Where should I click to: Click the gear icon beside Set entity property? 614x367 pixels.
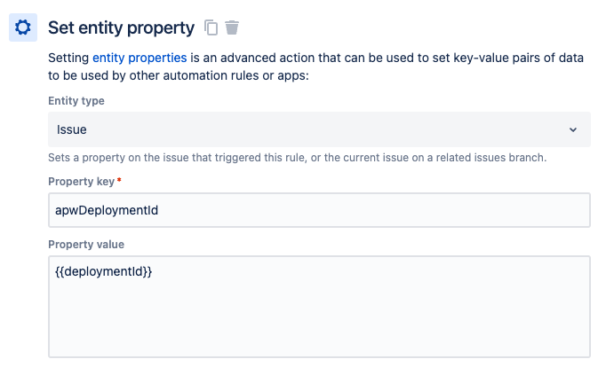(x=23, y=27)
